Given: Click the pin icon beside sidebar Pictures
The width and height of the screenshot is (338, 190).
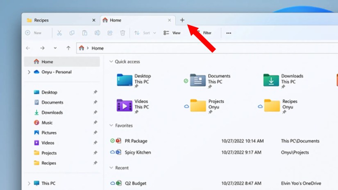Looking at the screenshot, I should pyautogui.click(x=95, y=133).
